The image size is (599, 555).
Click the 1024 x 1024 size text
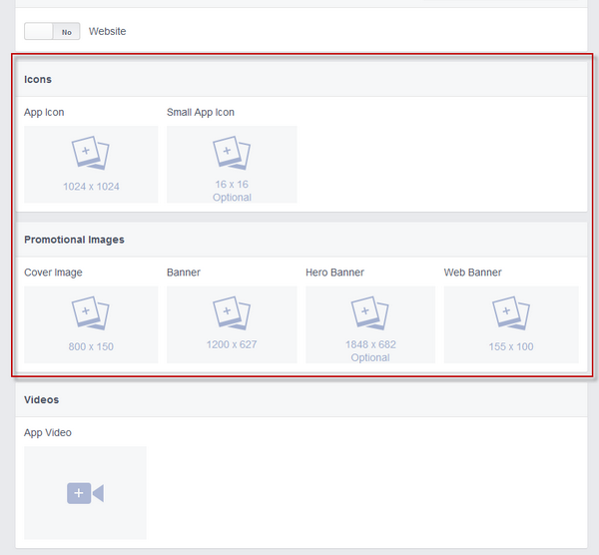(90, 186)
